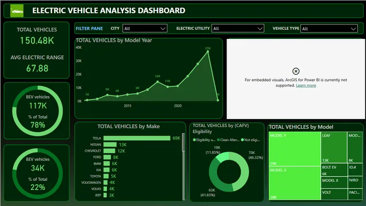Screen dimensions: 366x206
Task: Click the 'Eligibility u...' legend item
Action: (x=204, y=140)
